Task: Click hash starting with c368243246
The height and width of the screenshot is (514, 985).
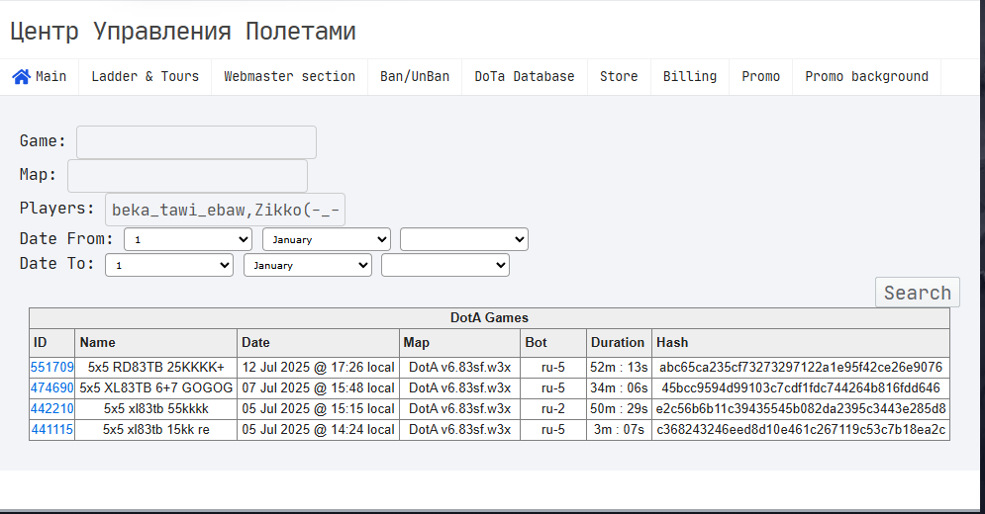Action: coord(801,429)
